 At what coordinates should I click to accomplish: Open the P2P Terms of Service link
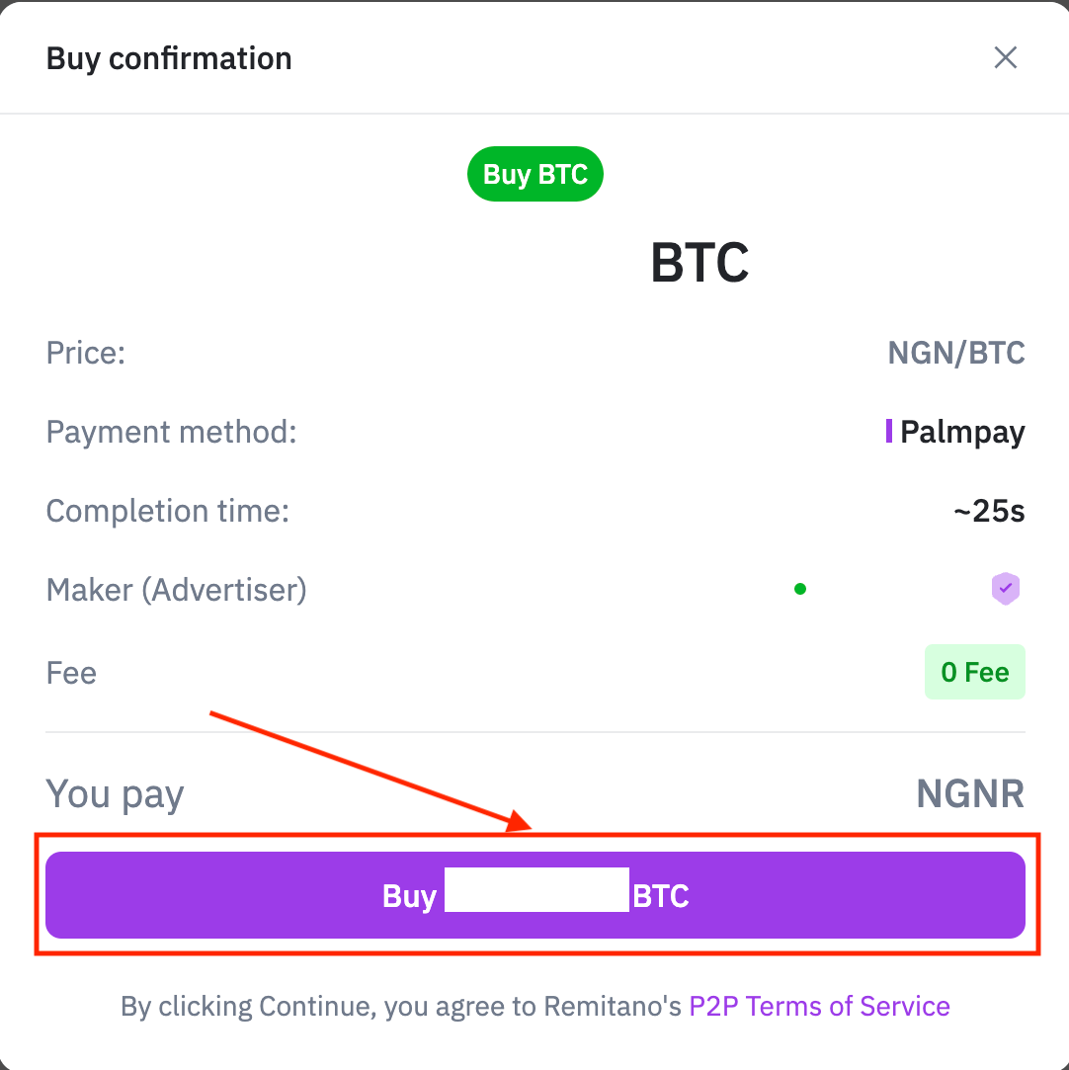click(819, 1006)
